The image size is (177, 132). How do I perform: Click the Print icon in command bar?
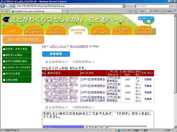pyautogui.click(x=142, y=11)
